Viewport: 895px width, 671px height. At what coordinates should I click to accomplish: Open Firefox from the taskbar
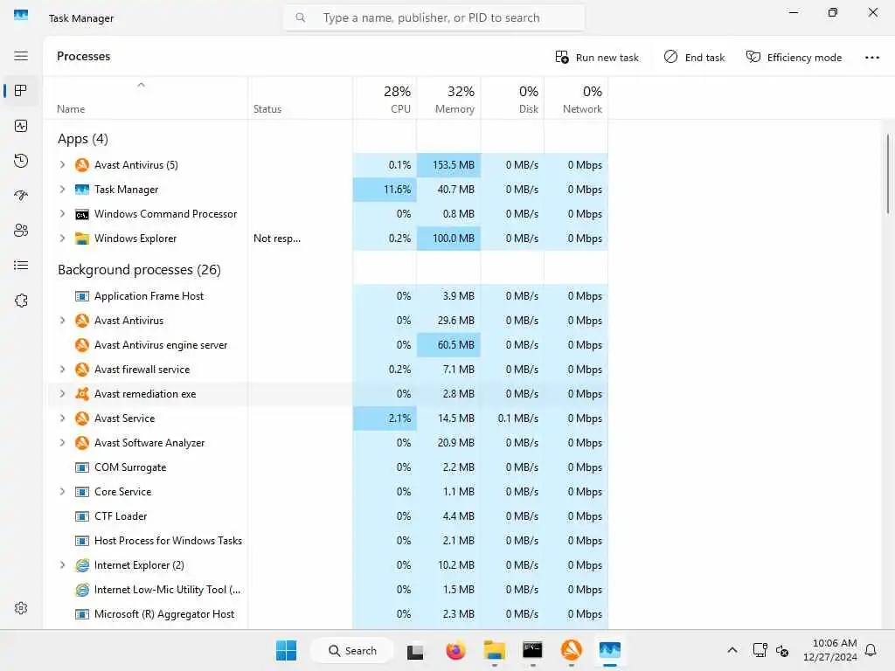click(455, 650)
